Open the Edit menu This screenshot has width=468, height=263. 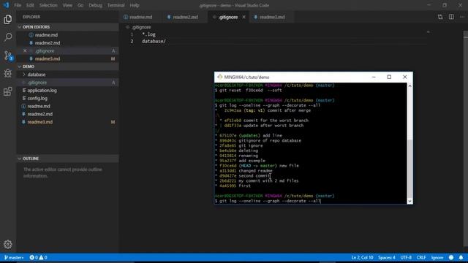[30, 5]
